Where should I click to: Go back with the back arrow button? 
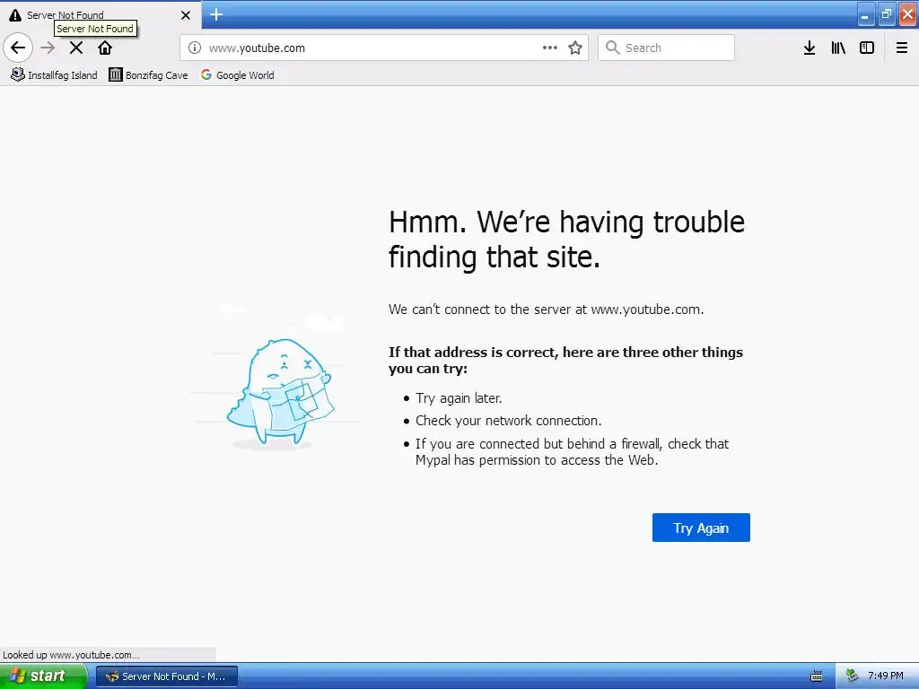(18, 48)
